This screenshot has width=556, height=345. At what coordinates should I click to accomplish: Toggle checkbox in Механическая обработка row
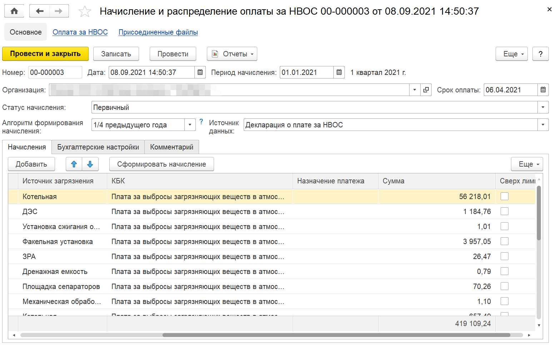(504, 301)
